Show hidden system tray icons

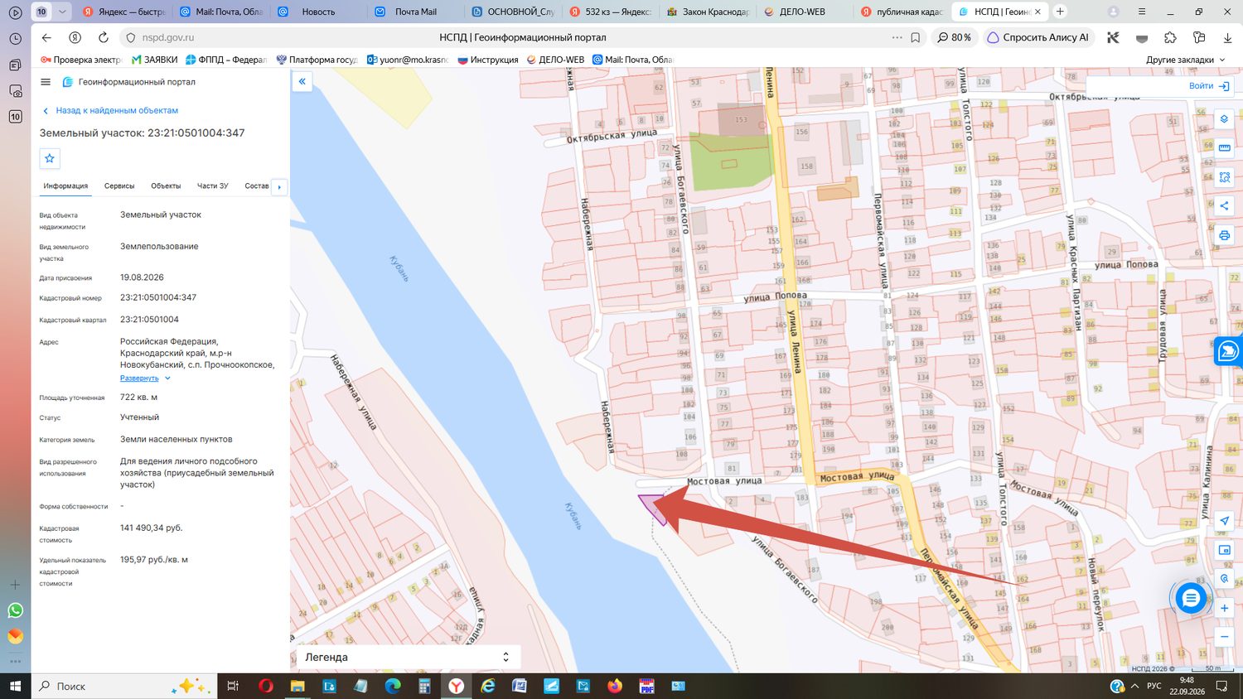pyautogui.click(x=1134, y=686)
